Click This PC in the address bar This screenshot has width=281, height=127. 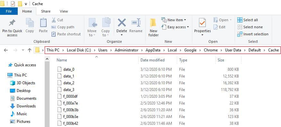coord(53,50)
